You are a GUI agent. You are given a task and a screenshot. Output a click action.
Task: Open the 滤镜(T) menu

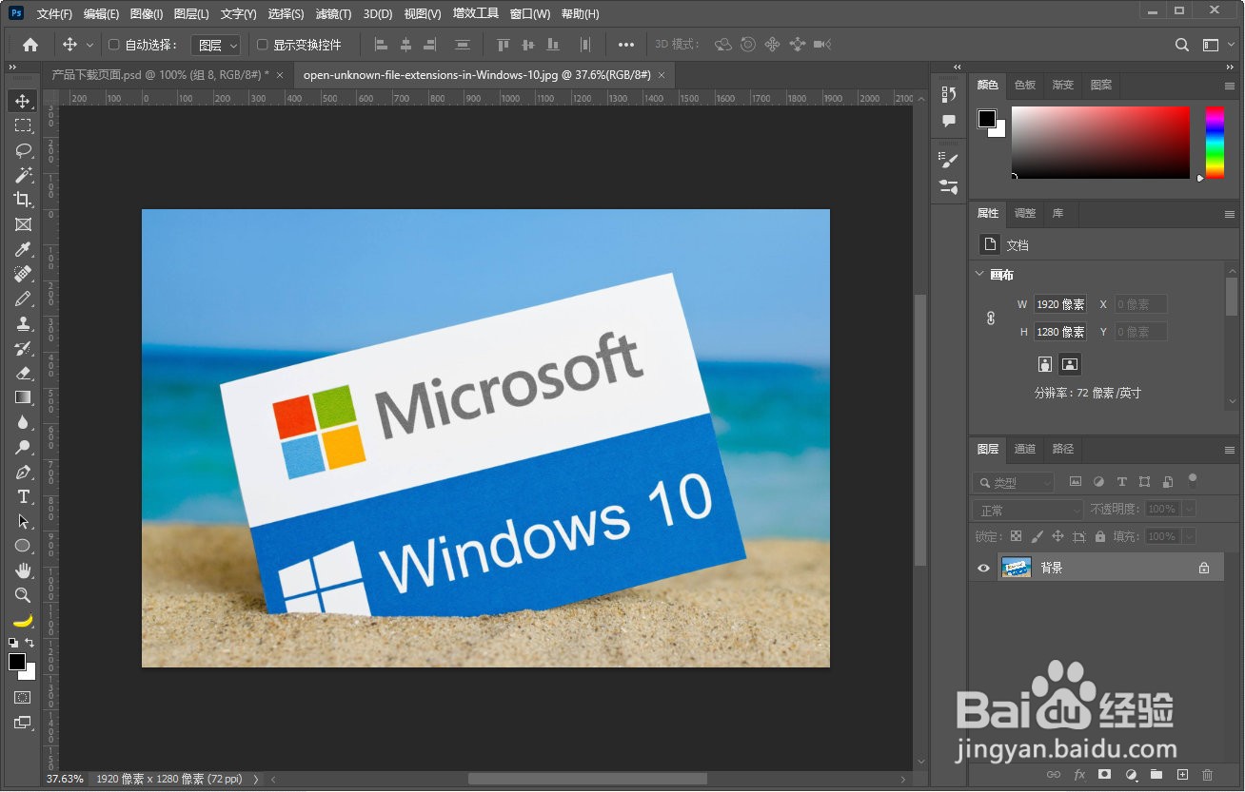[333, 14]
